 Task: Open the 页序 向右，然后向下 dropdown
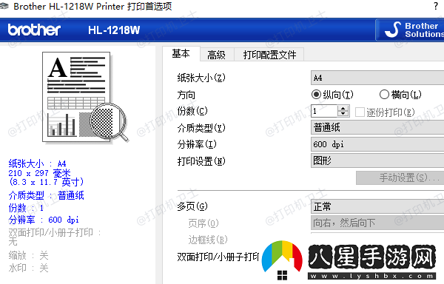pyautogui.click(x=377, y=223)
